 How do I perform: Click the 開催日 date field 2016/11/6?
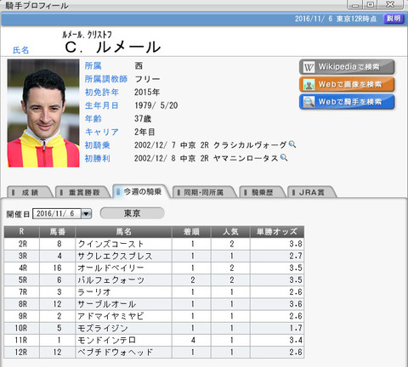click(x=57, y=214)
